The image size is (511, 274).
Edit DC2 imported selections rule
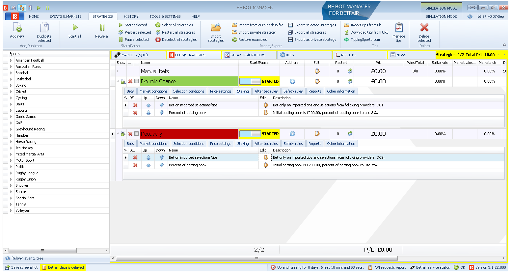click(266, 157)
